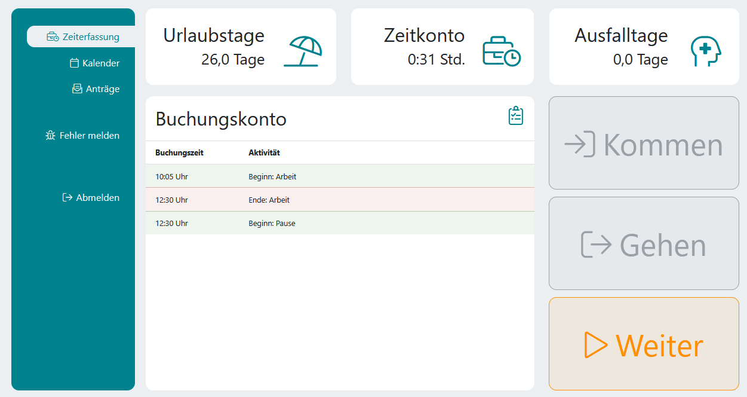Open the clipboard checklist icon in Buchungskonto
The height and width of the screenshot is (397, 747).
click(x=515, y=116)
